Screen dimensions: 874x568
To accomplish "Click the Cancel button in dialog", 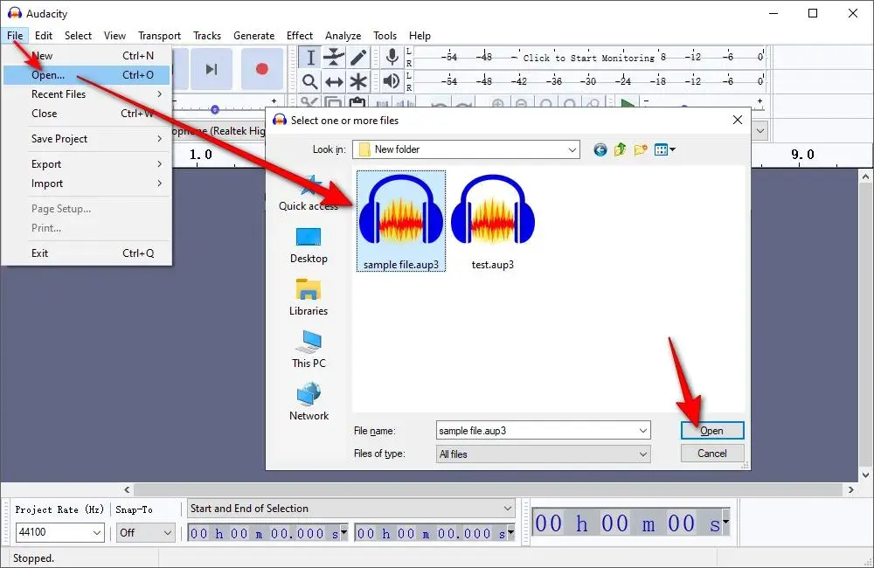I will tap(711, 454).
